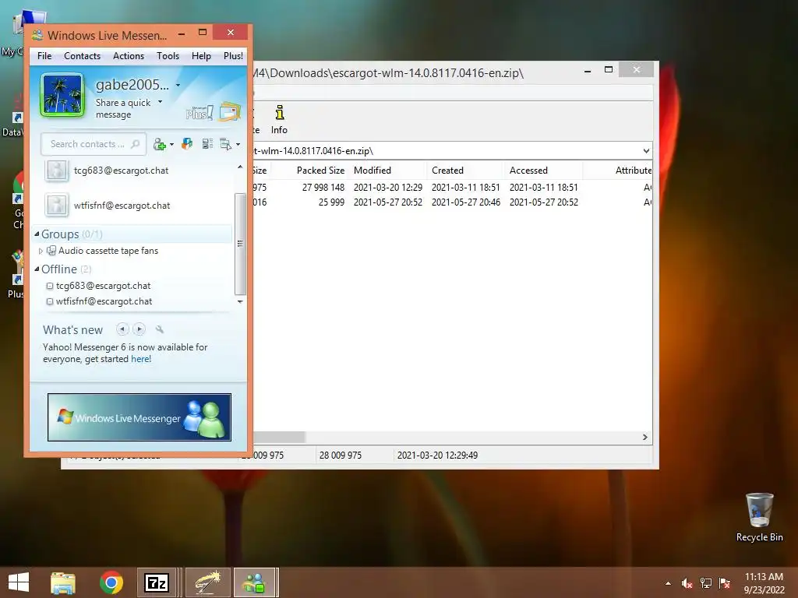
Task: Click contact list scrollbar down arrow
Action: point(240,301)
